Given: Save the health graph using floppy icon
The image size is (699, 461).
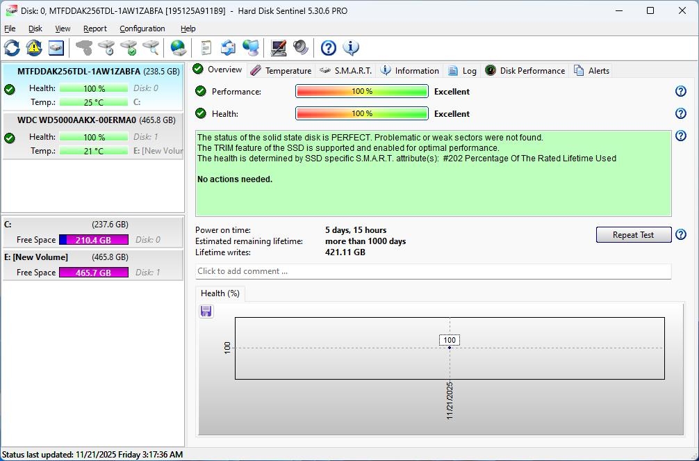Looking at the screenshot, I should 206,311.
